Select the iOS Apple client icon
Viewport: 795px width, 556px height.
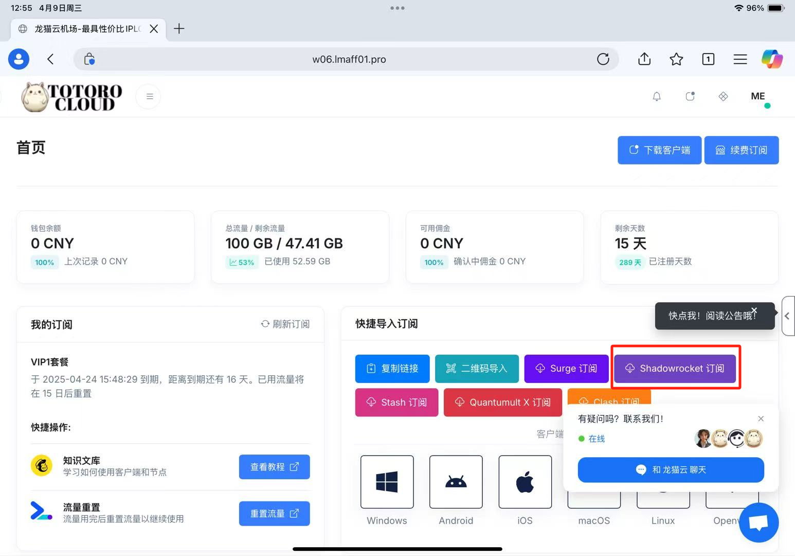coord(525,482)
